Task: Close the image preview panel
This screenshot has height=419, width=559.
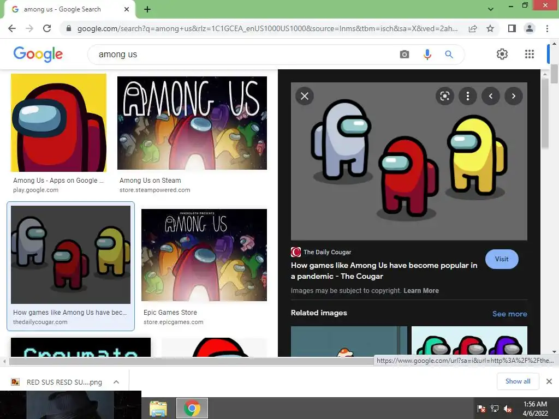Action: click(305, 96)
